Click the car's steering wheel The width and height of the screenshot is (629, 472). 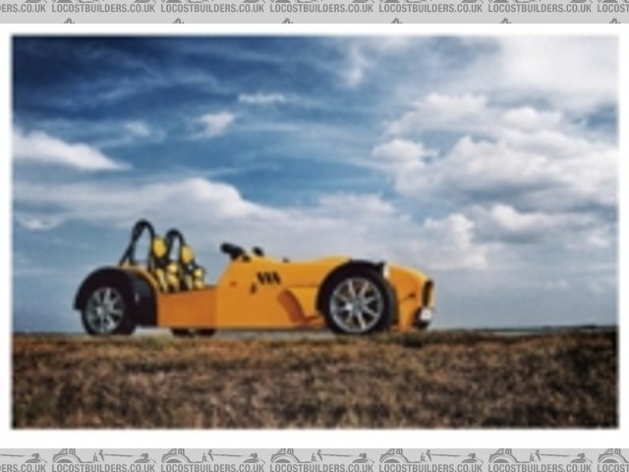point(232,252)
